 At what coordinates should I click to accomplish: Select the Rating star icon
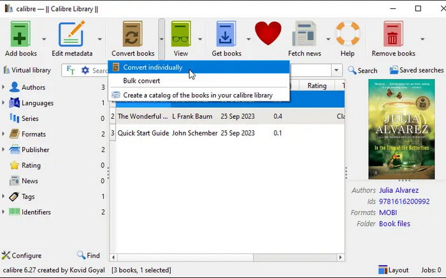pyautogui.click(x=14, y=165)
